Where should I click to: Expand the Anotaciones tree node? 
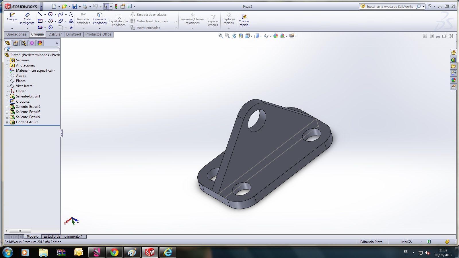(7, 65)
